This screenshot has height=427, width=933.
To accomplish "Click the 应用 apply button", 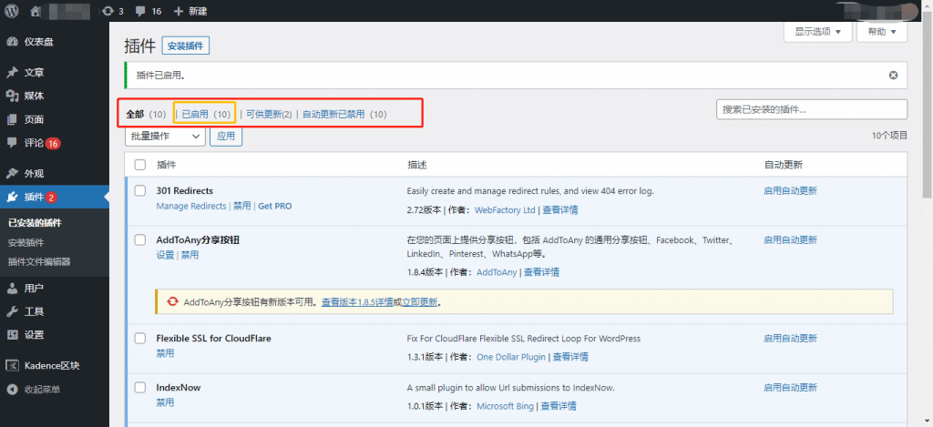I will tap(226, 137).
